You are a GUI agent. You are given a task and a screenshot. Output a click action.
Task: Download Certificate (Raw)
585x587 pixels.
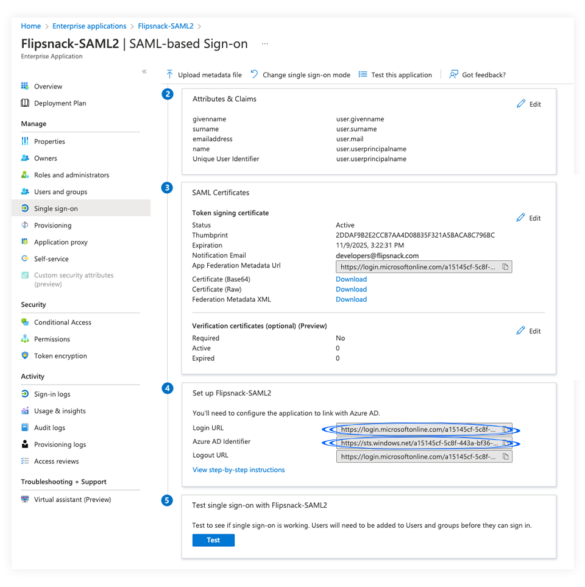[351, 290]
